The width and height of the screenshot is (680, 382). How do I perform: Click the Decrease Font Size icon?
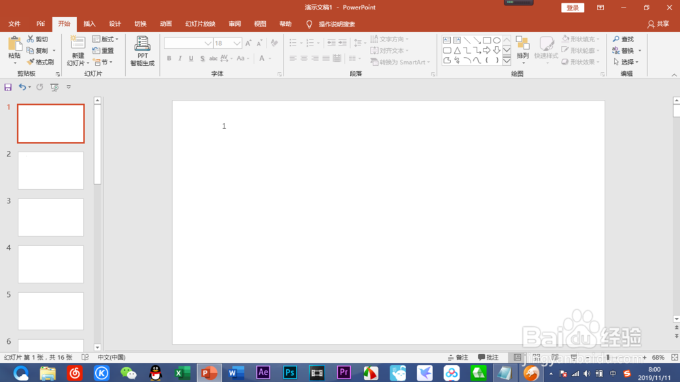tap(259, 43)
